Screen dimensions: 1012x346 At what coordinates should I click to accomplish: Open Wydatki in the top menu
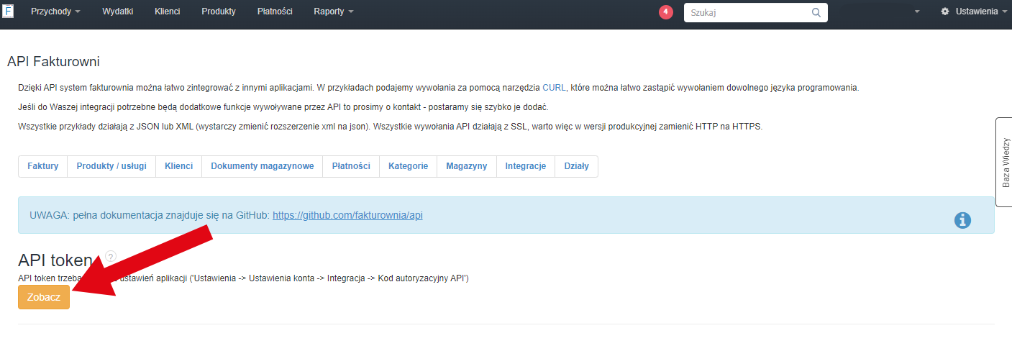click(x=118, y=12)
